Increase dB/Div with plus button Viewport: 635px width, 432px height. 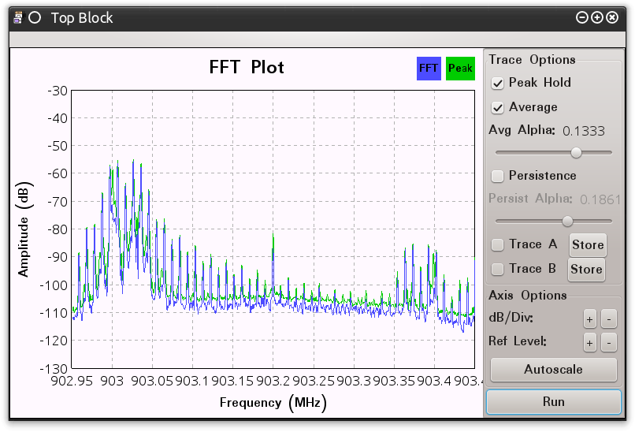tap(589, 318)
